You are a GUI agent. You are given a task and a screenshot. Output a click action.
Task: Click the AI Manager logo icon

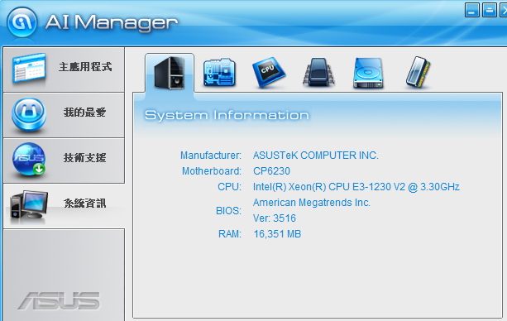pyautogui.click(x=22, y=22)
